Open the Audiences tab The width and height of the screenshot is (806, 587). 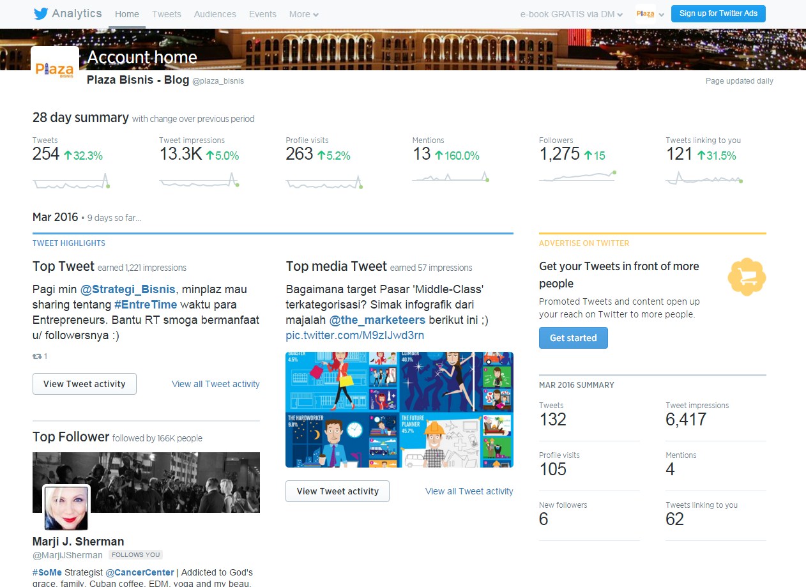215,14
